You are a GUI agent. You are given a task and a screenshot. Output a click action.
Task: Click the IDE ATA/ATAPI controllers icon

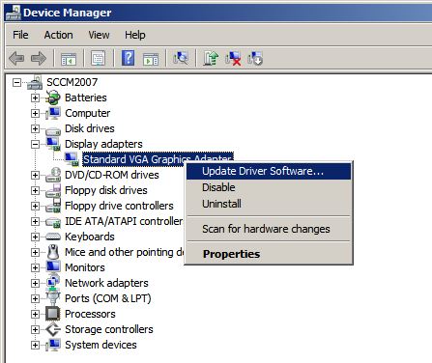coord(53,221)
